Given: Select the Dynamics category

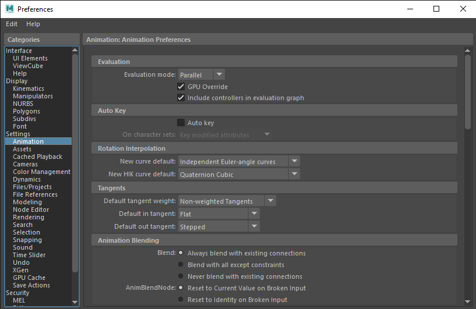Looking at the screenshot, I should point(27,179).
